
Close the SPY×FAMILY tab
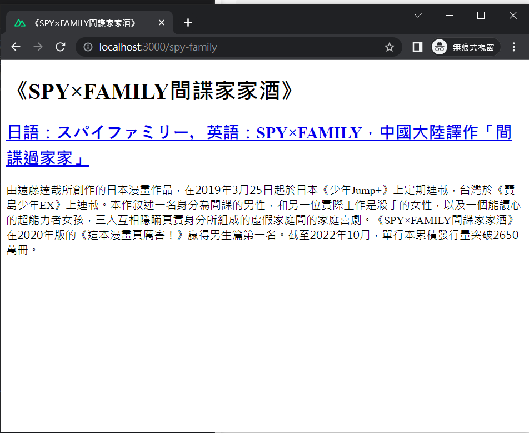(162, 23)
